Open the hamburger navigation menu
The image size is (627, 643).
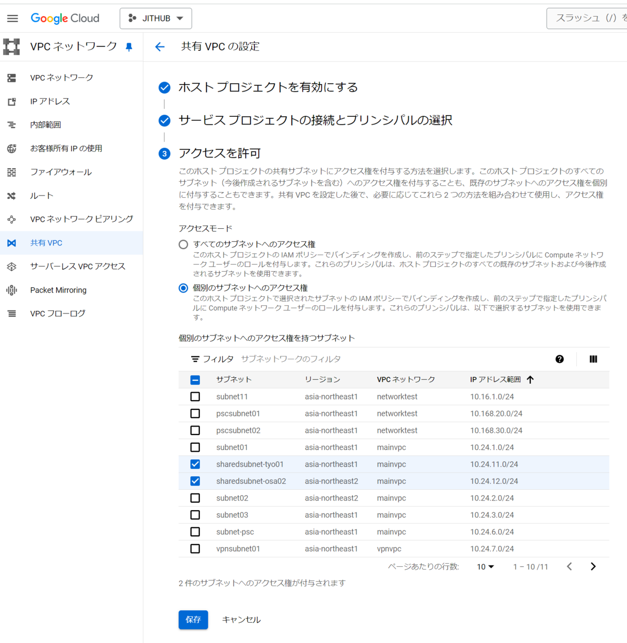pyautogui.click(x=12, y=18)
